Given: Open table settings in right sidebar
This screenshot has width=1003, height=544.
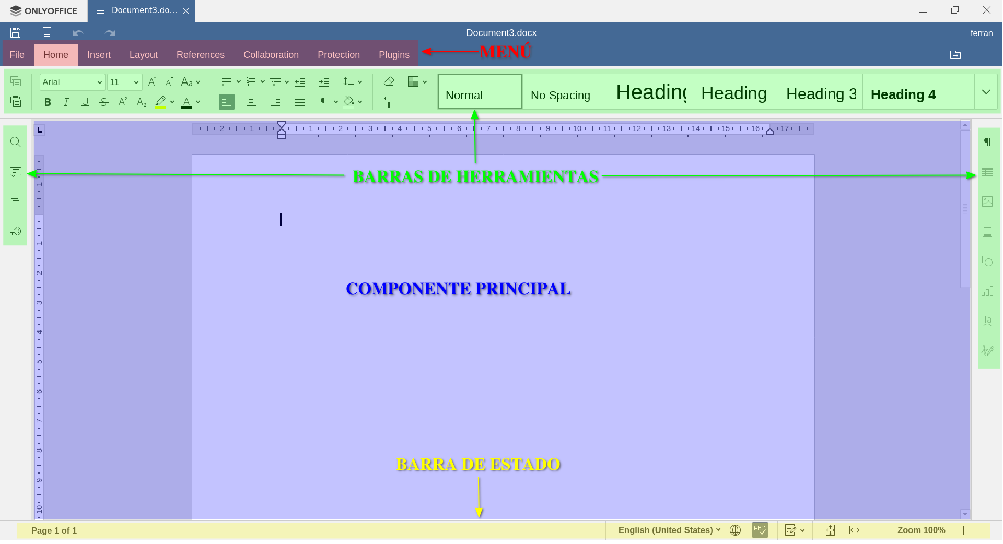Looking at the screenshot, I should 987,172.
